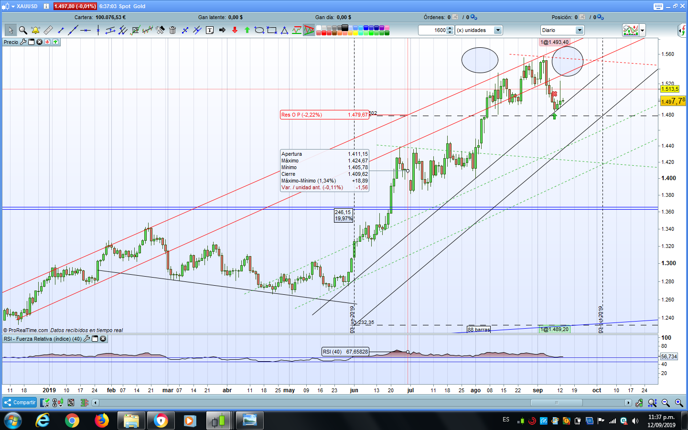Open the XAUUSD symbol dropdown arrow

pos(13,6)
